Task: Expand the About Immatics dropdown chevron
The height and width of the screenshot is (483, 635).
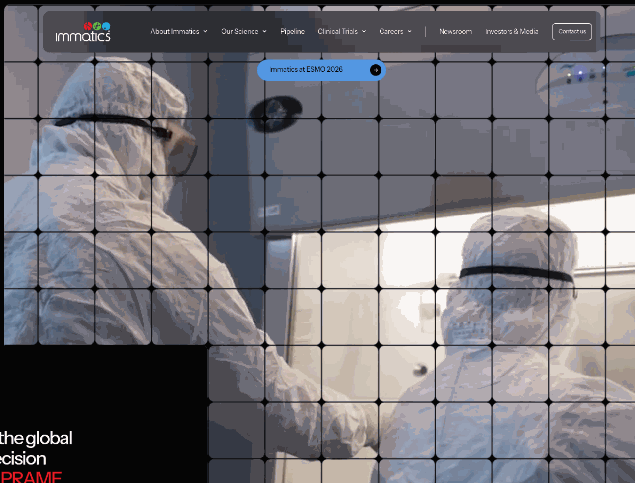Action: [205, 31]
